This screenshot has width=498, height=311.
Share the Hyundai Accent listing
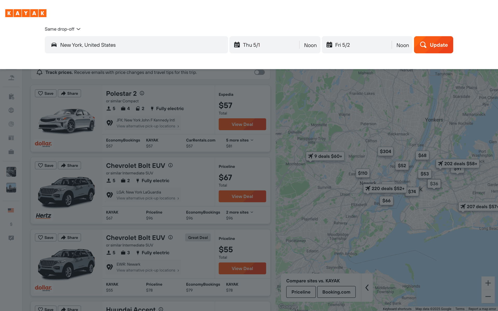pyautogui.click(x=69, y=309)
